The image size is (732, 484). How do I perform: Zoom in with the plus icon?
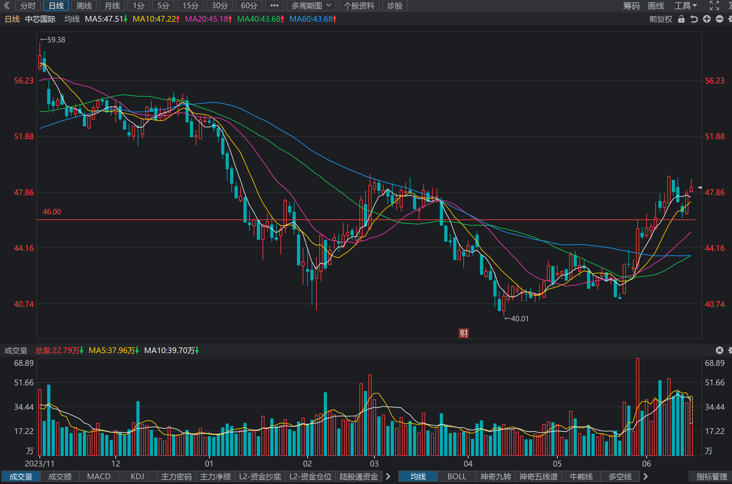pyautogui.click(x=707, y=19)
